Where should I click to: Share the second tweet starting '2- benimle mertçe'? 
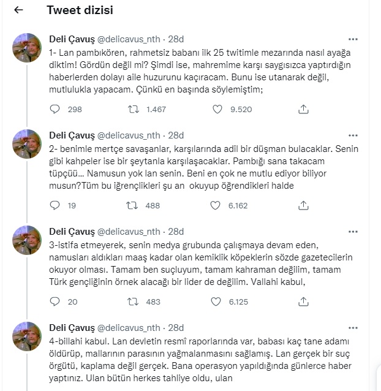tap(303, 206)
